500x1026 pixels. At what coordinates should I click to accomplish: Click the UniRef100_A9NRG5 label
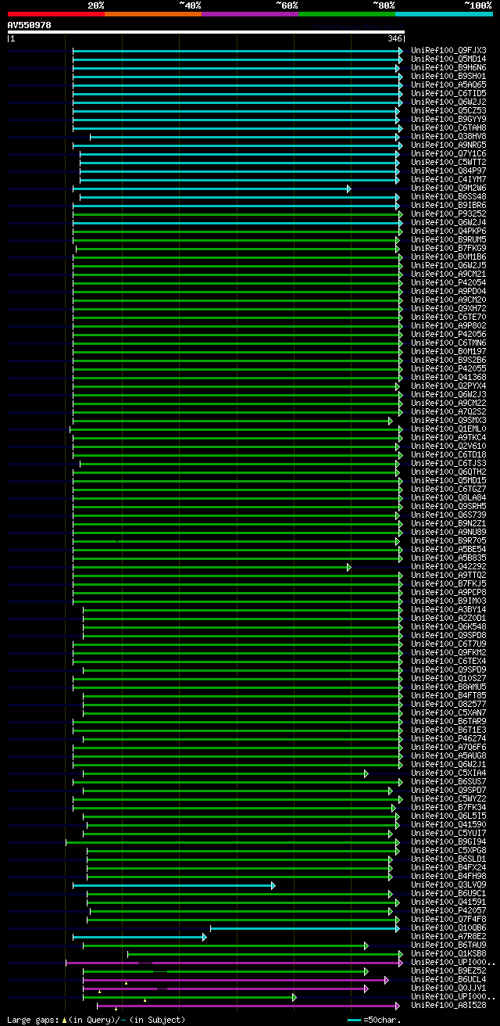tap(448, 145)
